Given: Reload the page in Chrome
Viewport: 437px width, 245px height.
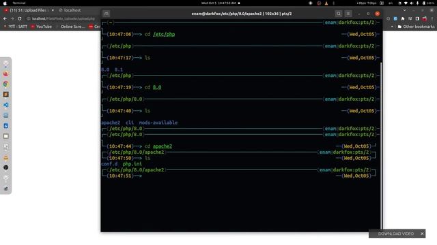Looking at the screenshot, I should [x=20, y=18].
